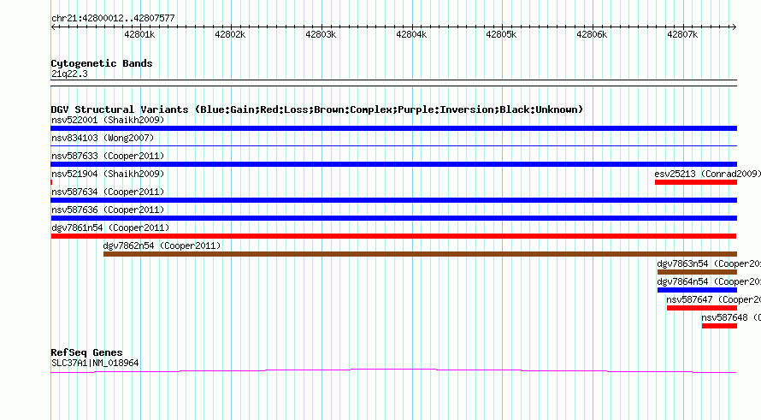Click the dgv7863n54 variant label
This screenshot has height=420, width=761.
pyautogui.click(x=709, y=263)
